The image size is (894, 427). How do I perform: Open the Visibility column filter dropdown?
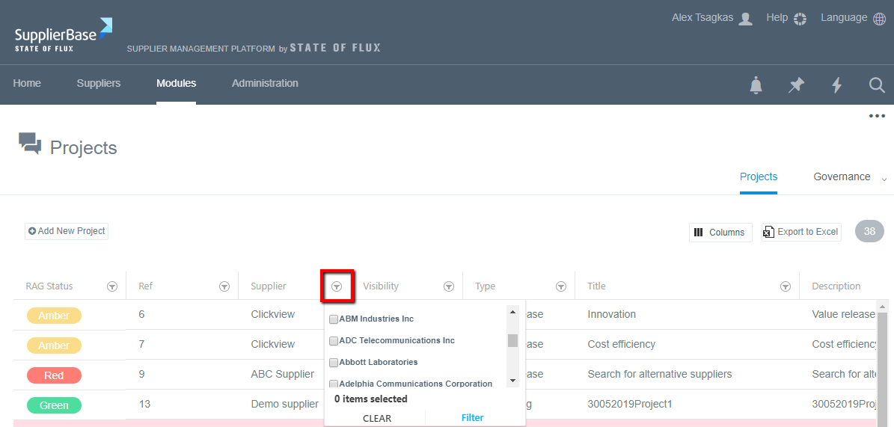point(449,286)
